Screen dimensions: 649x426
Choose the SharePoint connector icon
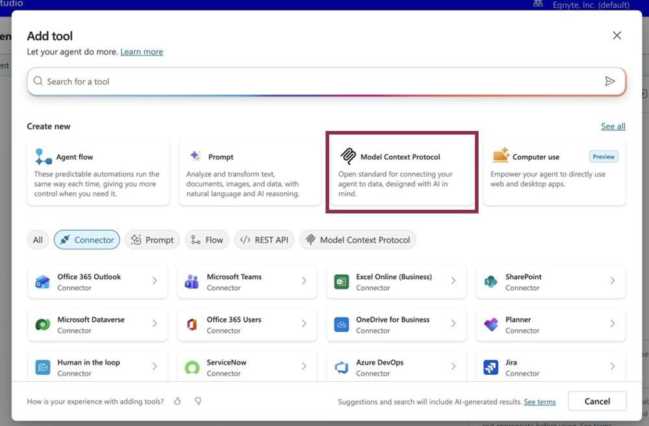(491, 282)
